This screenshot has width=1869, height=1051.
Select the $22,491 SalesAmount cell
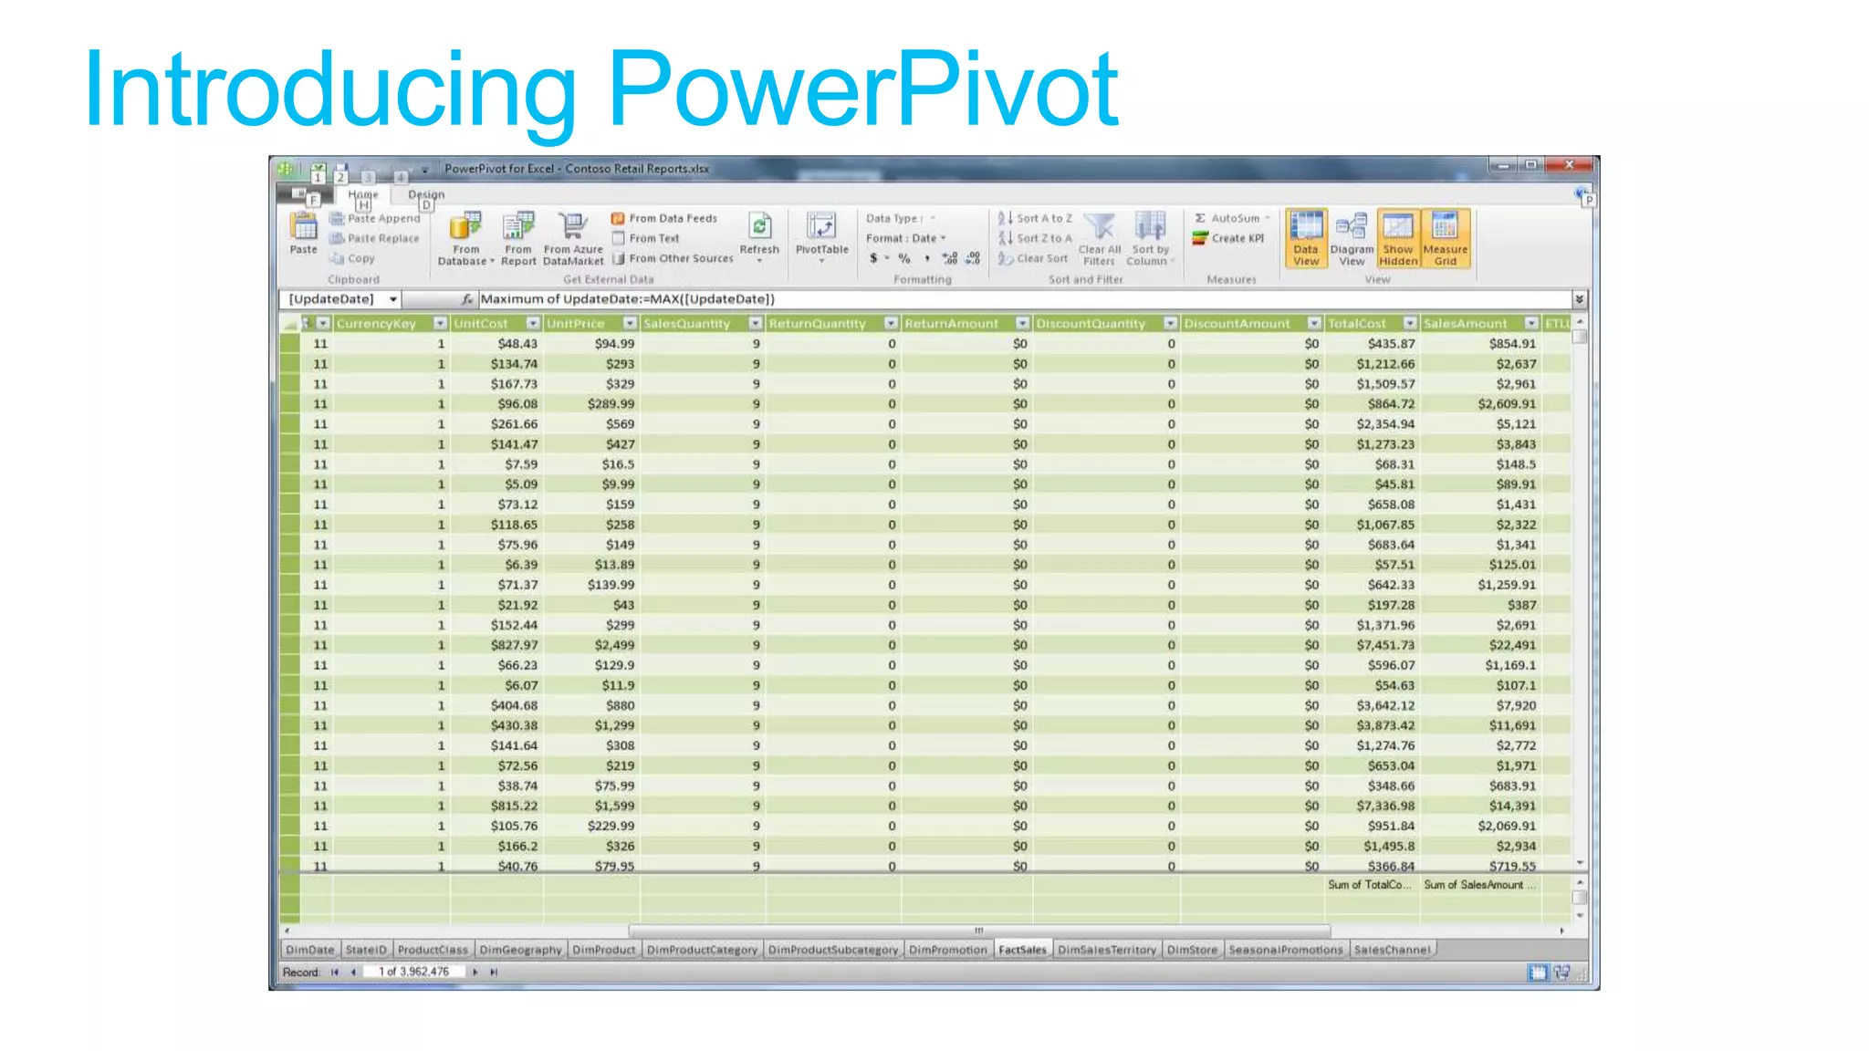coord(1480,646)
